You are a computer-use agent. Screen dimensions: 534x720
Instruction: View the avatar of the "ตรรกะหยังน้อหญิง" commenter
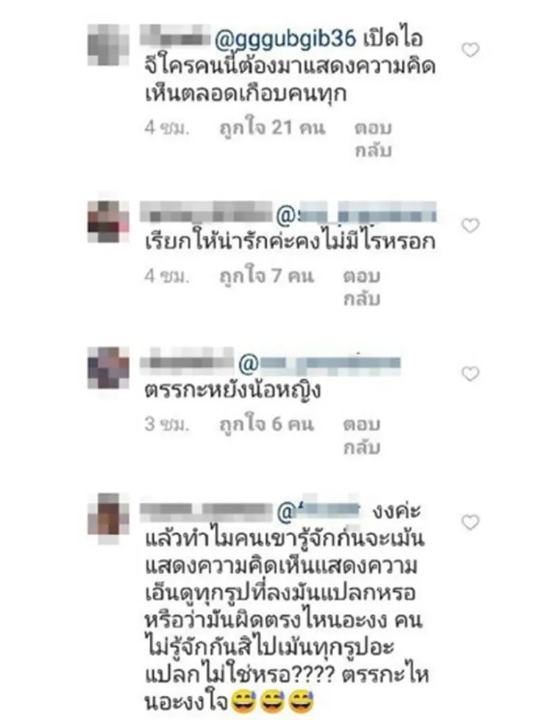pyautogui.click(x=108, y=368)
